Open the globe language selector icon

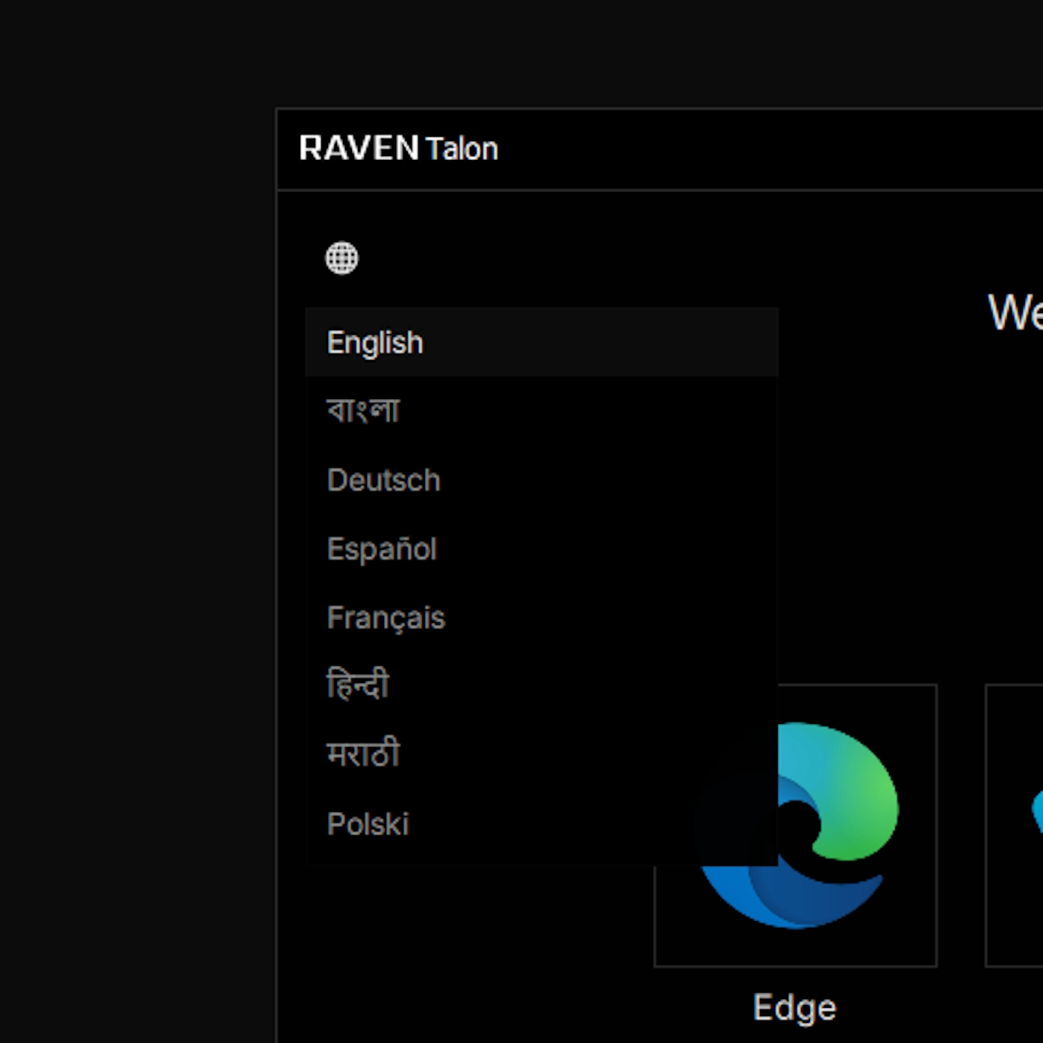[341, 259]
